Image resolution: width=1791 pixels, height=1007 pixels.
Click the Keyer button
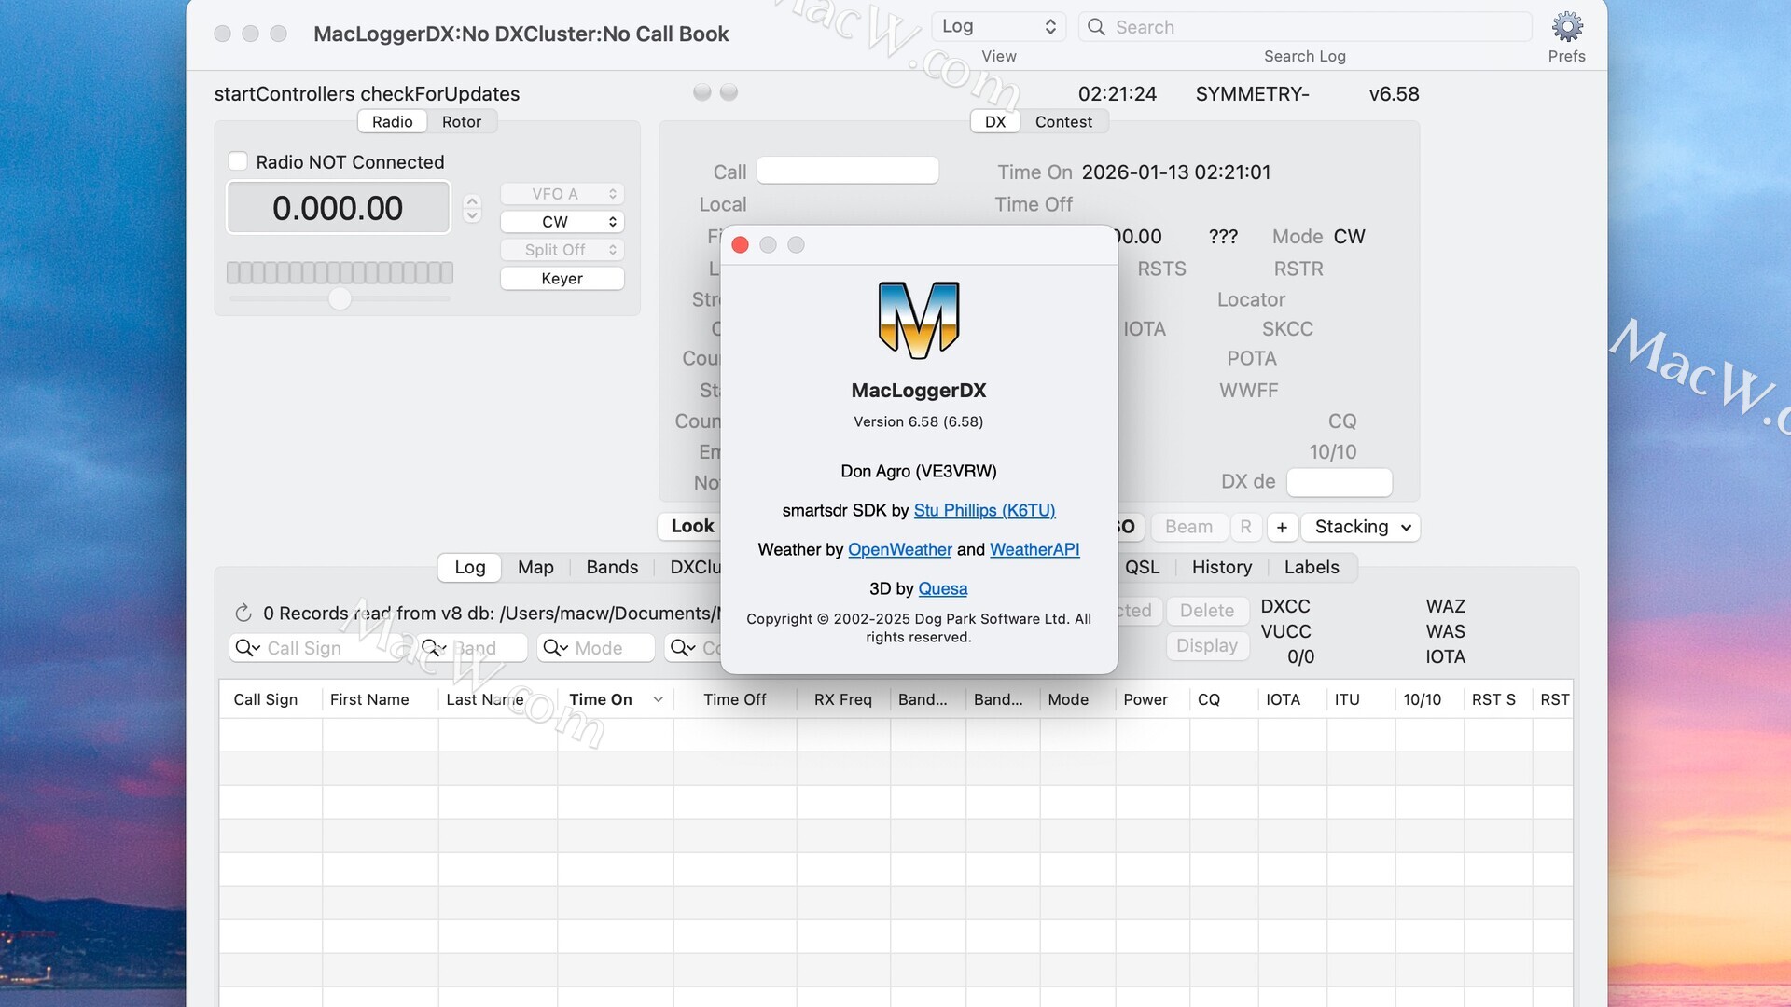click(x=562, y=278)
